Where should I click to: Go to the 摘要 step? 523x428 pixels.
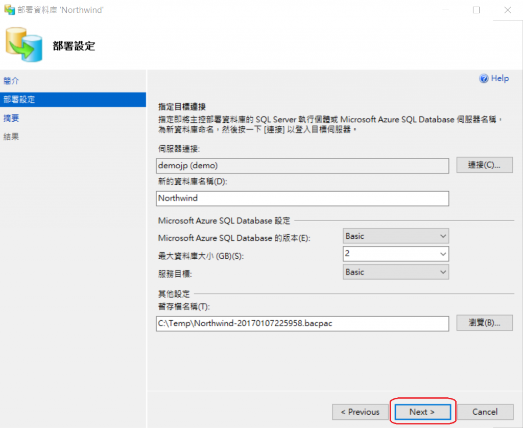click(11, 118)
